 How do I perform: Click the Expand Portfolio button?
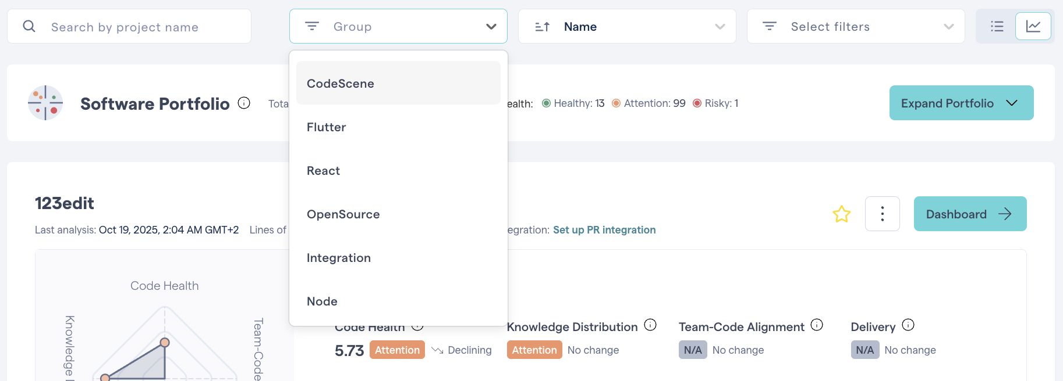961,103
